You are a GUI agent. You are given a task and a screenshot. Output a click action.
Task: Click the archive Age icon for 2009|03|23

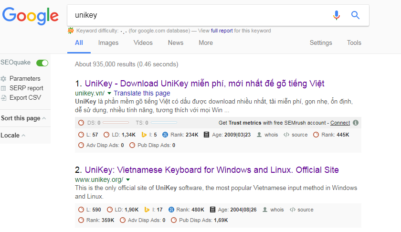[206, 135]
